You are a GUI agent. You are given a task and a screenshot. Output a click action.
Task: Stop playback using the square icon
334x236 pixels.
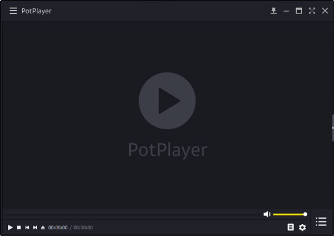pos(19,228)
